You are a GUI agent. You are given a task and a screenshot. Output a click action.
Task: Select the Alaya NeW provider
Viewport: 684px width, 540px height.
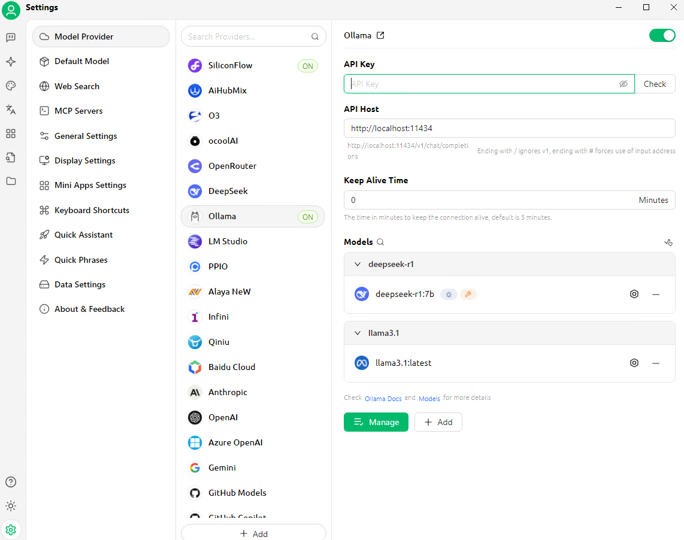click(x=253, y=292)
